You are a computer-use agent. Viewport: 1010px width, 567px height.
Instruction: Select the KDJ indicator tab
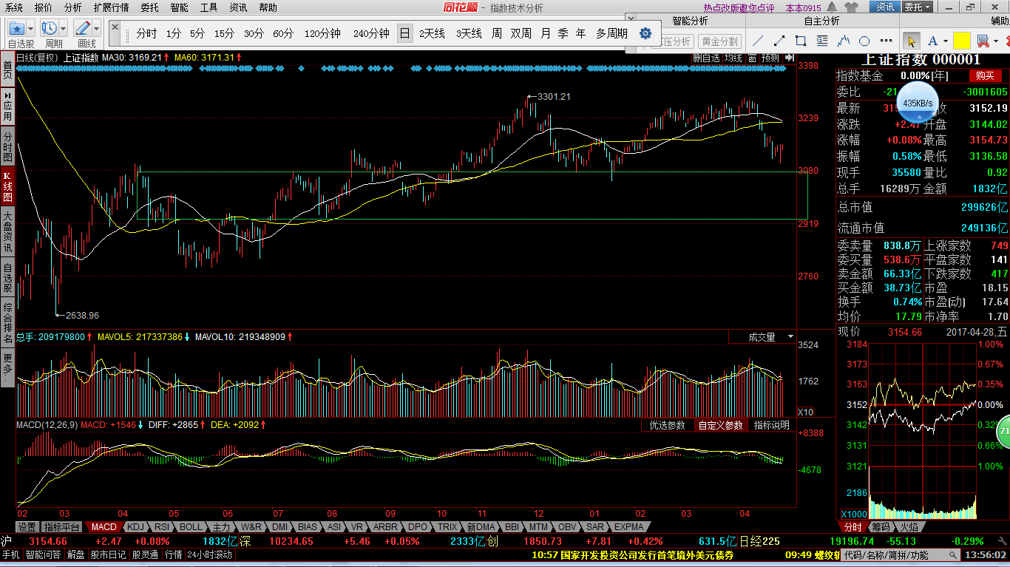(x=135, y=527)
